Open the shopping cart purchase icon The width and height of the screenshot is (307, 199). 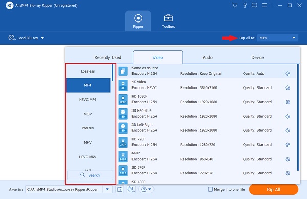(235, 5)
